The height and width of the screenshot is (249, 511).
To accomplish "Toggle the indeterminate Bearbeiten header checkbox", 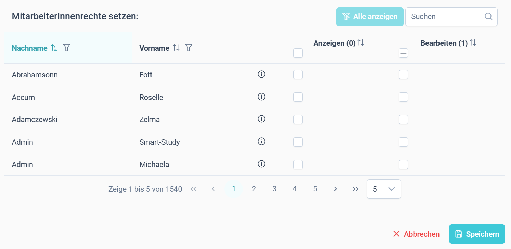I will 404,53.
